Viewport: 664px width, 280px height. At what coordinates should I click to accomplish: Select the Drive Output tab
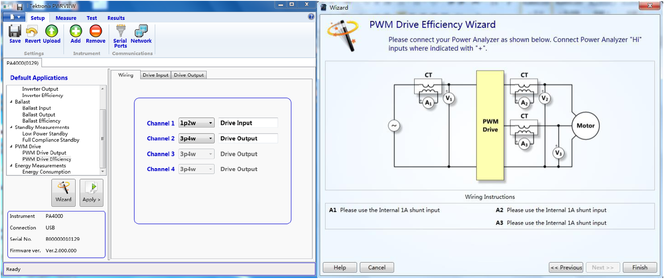click(189, 75)
